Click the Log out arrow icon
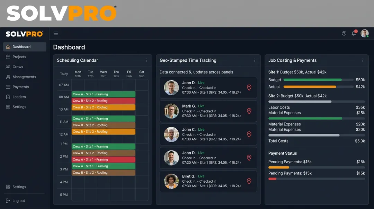Viewport: 374px width, 209px height. coord(8,201)
